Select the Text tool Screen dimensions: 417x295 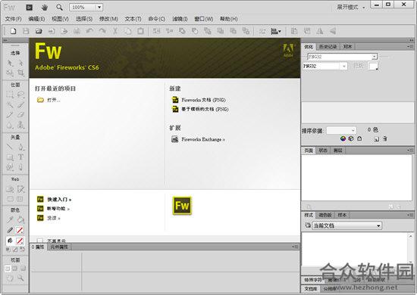pyautogui.click(x=20, y=157)
